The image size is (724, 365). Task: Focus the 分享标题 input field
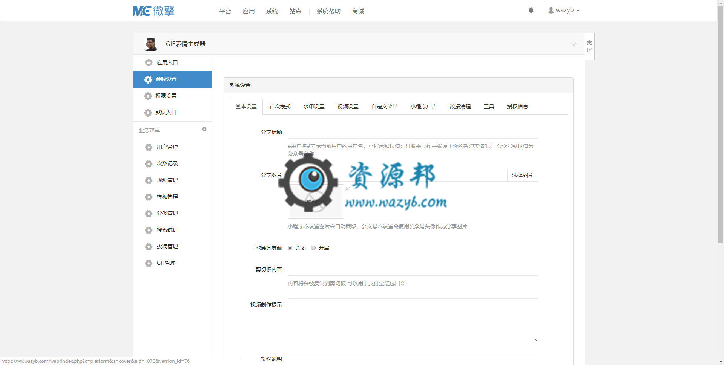click(413, 132)
